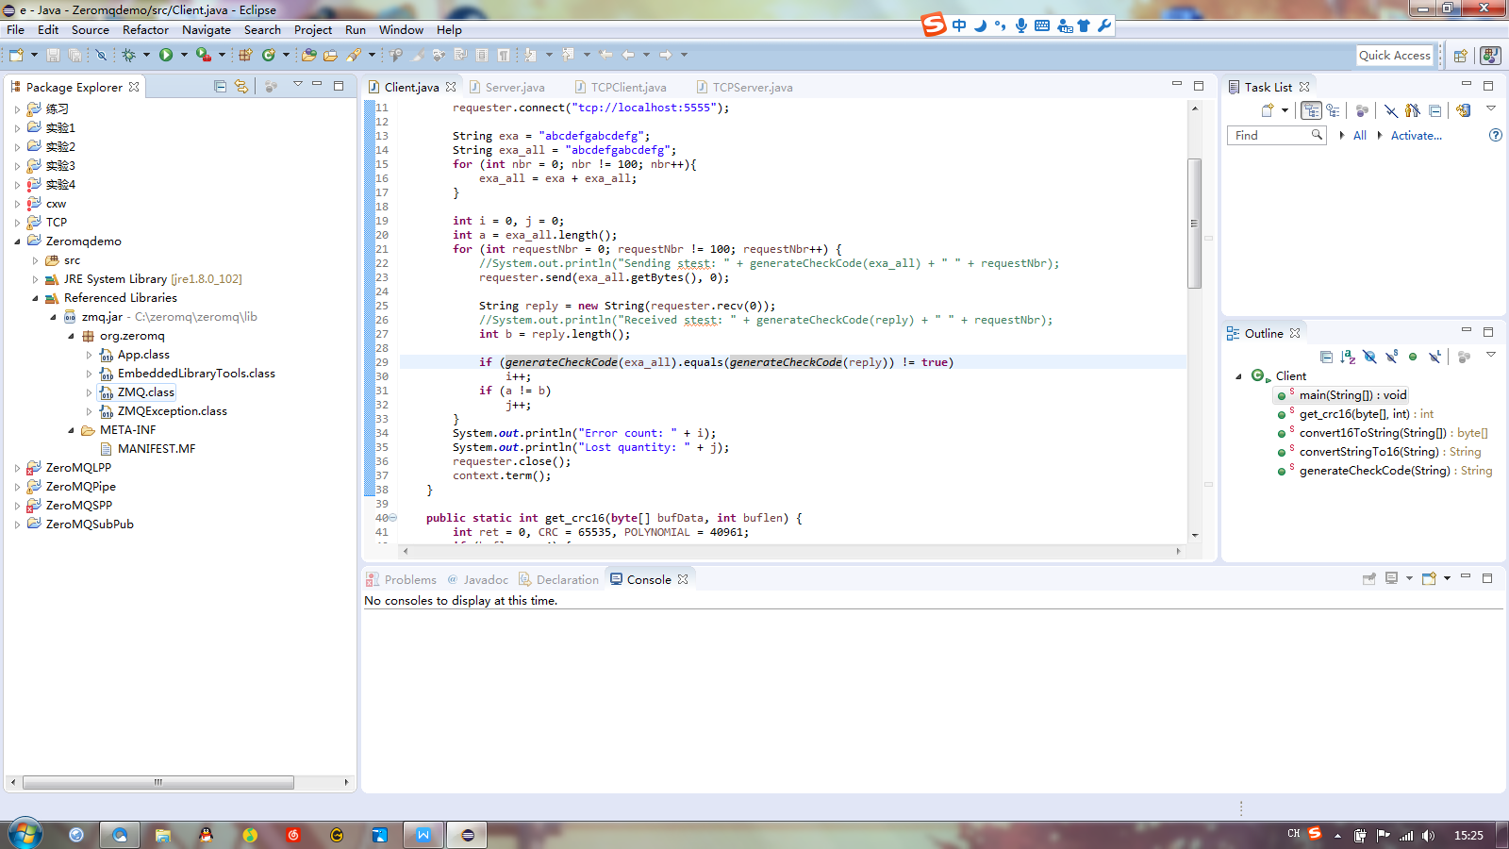The height and width of the screenshot is (849, 1509).
Task: Start Debug with the bug icon
Action: coord(129,55)
